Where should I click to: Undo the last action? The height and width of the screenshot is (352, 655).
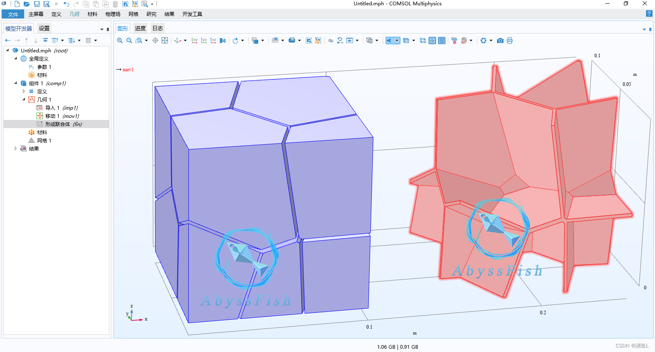[x=66, y=4]
